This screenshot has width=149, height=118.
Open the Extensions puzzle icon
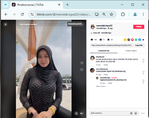coord(123,15)
